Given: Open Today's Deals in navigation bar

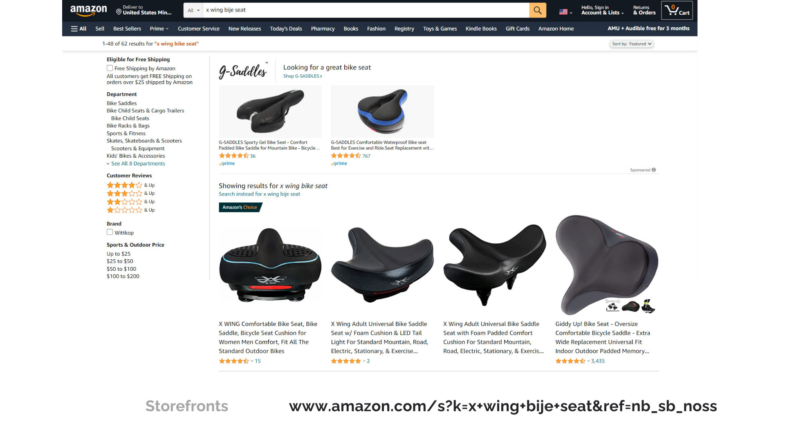Looking at the screenshot, I should pyautogui.click(x=286, y=29).
